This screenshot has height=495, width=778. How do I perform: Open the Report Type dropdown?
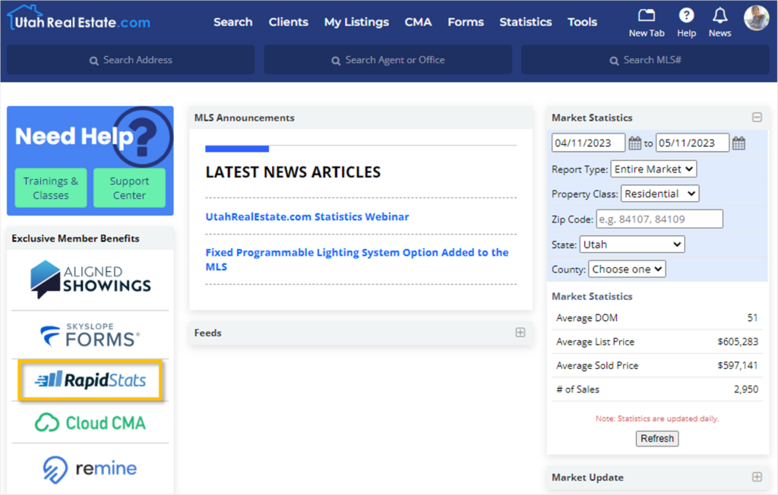click(x=653, y=169)
